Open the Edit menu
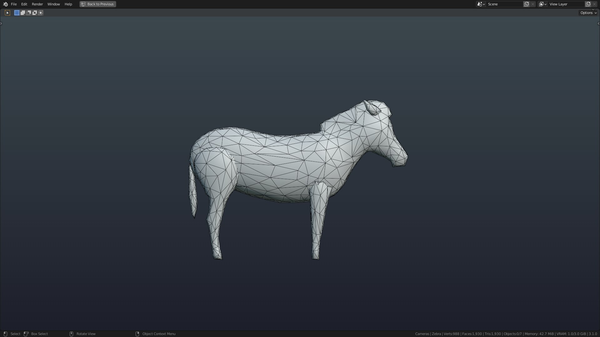Screen dimensions: 600x337 pos(24,4)
